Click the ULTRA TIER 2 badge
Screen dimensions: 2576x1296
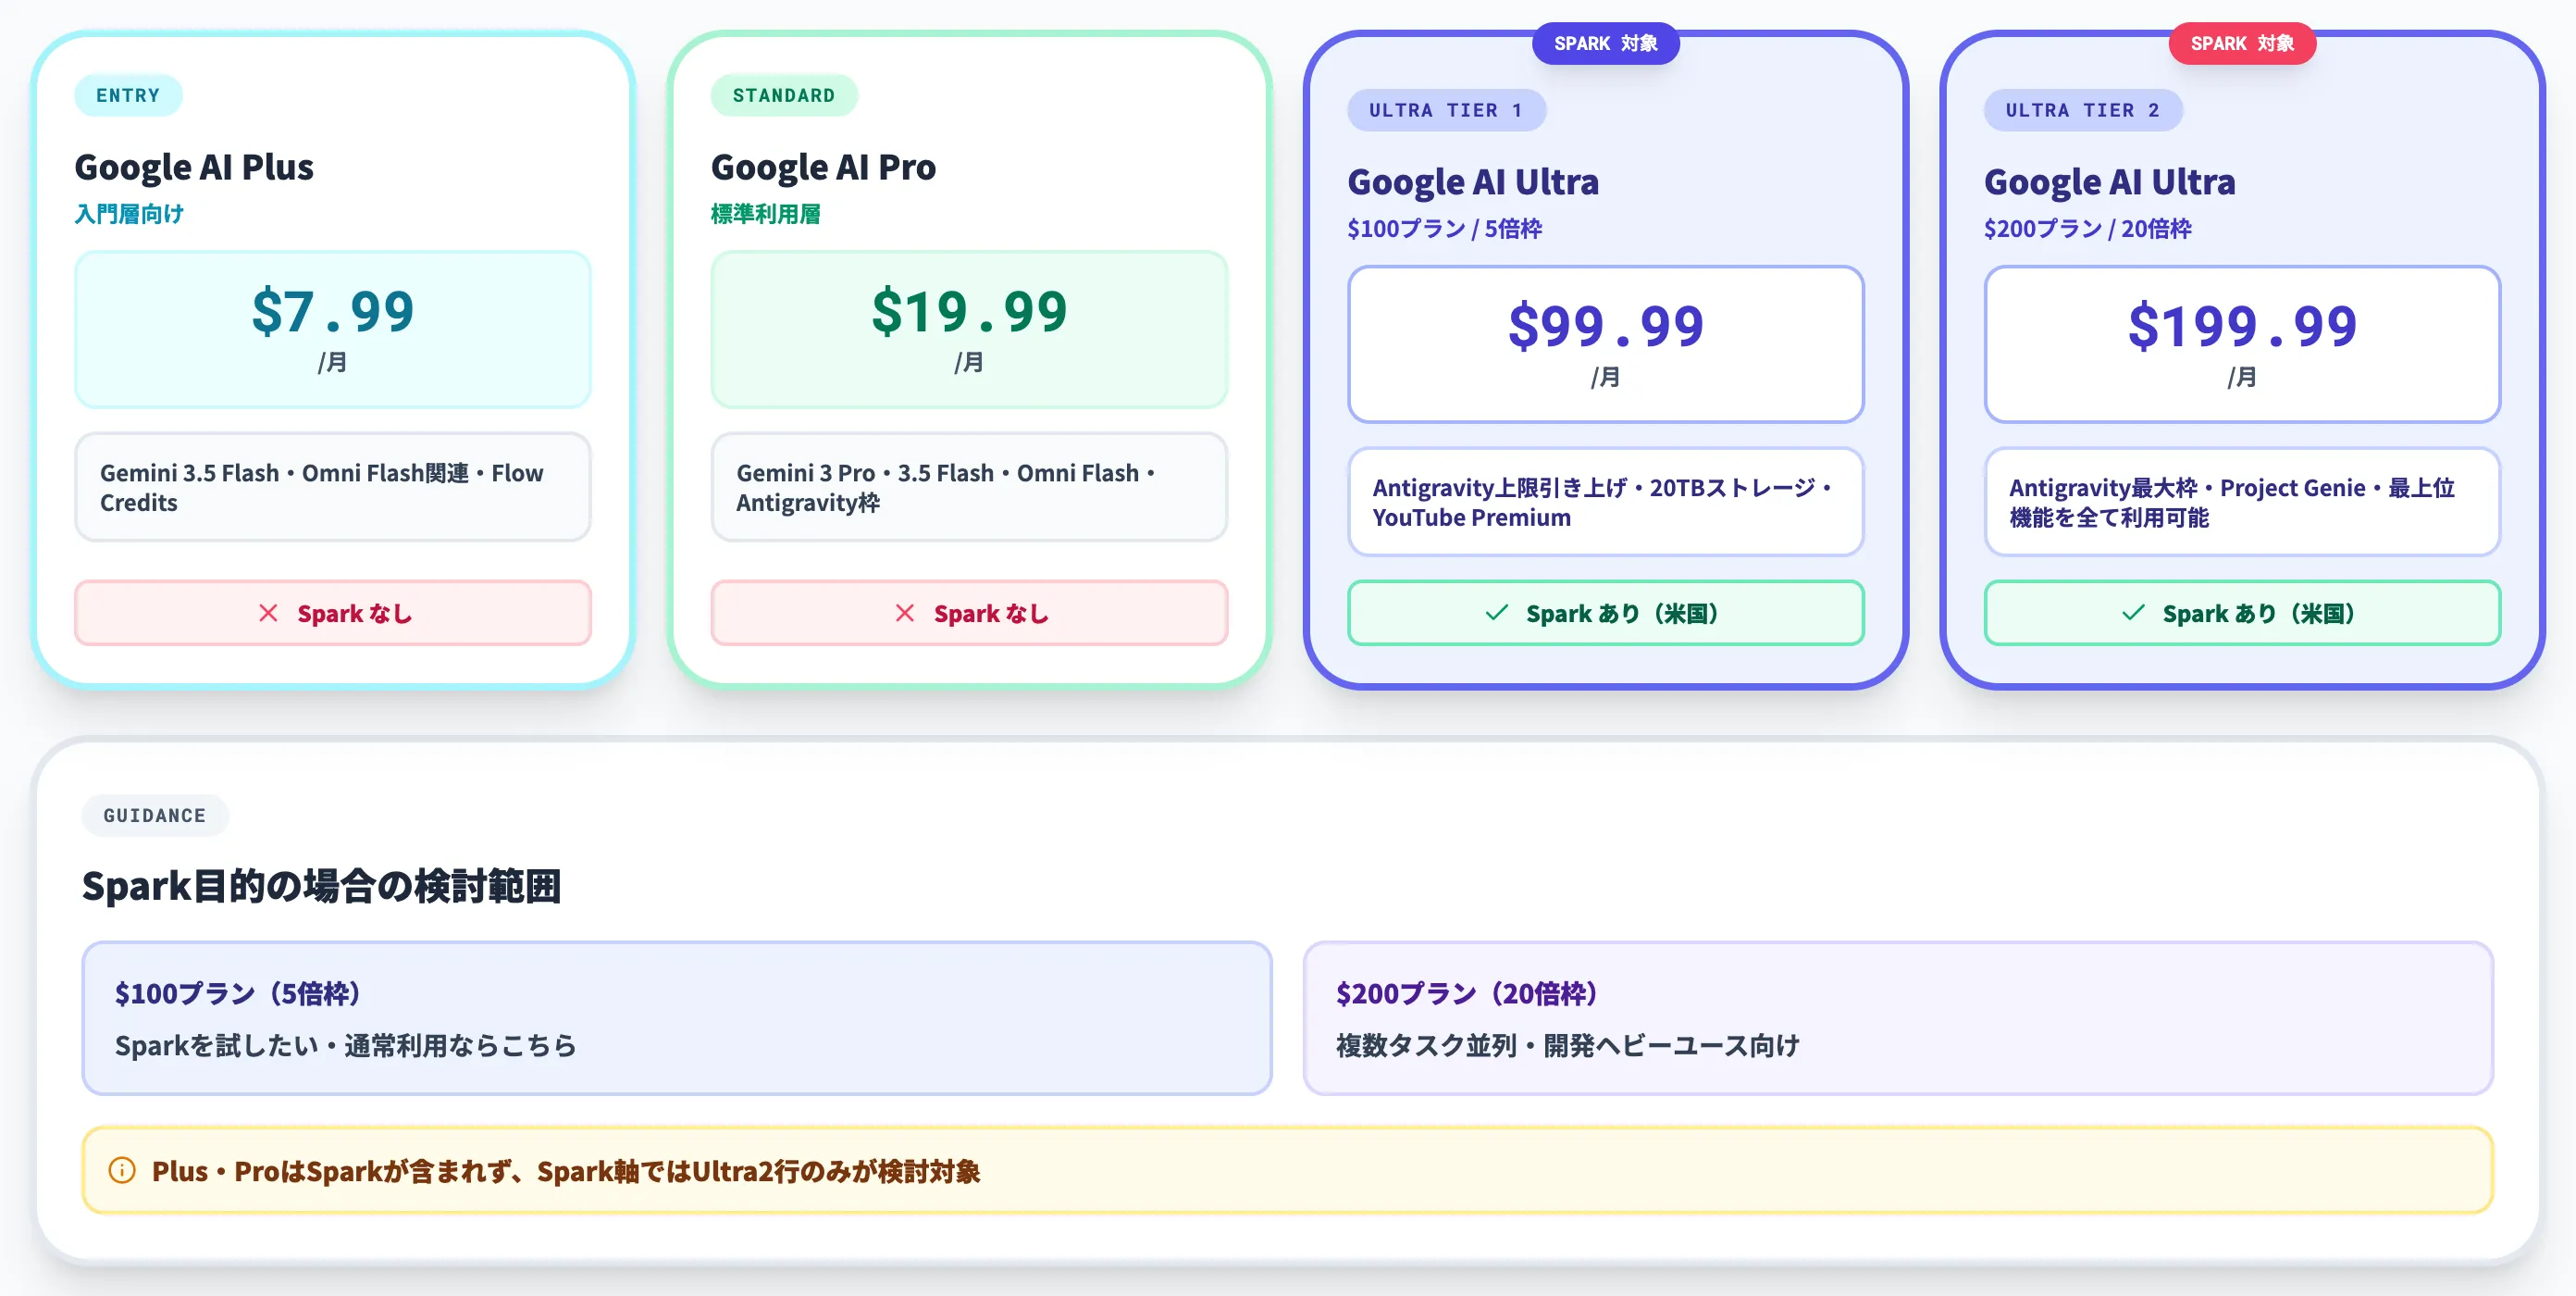tap(2083, 110)
